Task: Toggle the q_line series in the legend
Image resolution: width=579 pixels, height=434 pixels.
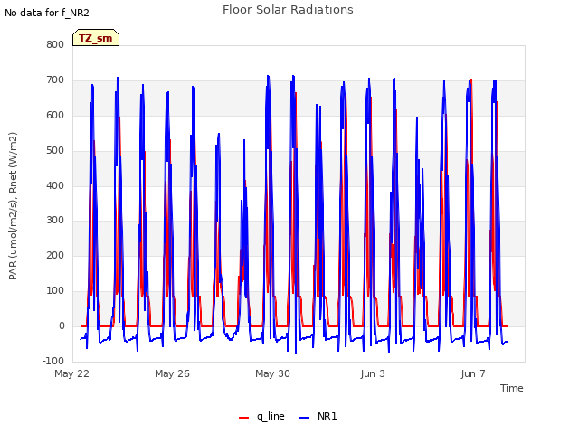Action: click(261, 416)
